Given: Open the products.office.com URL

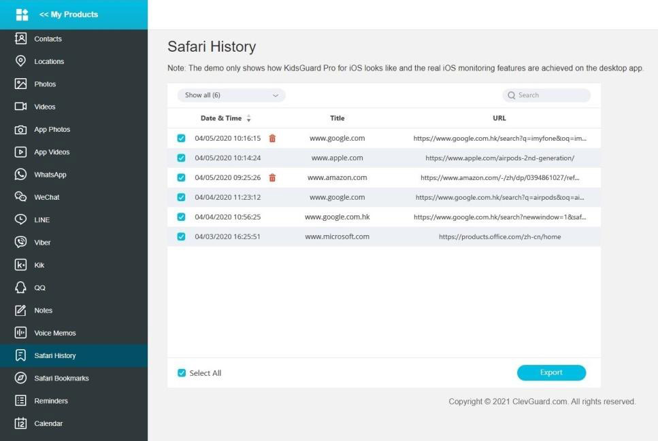Looking at the screenshot, I should (500, 237).
